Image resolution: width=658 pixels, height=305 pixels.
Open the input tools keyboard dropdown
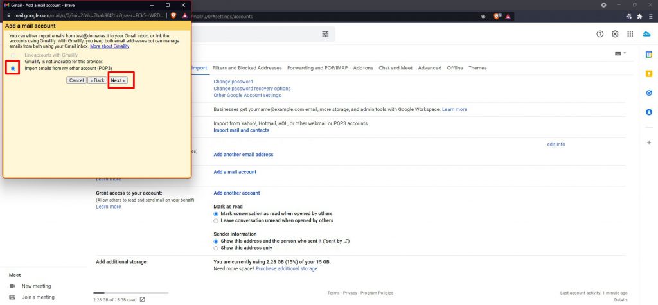tap(620, 53)
